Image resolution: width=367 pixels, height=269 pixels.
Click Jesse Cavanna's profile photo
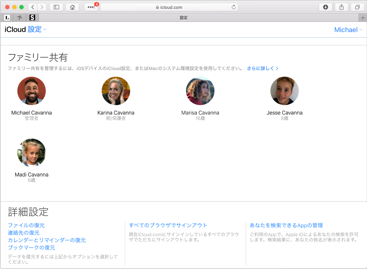coord(285,91)
